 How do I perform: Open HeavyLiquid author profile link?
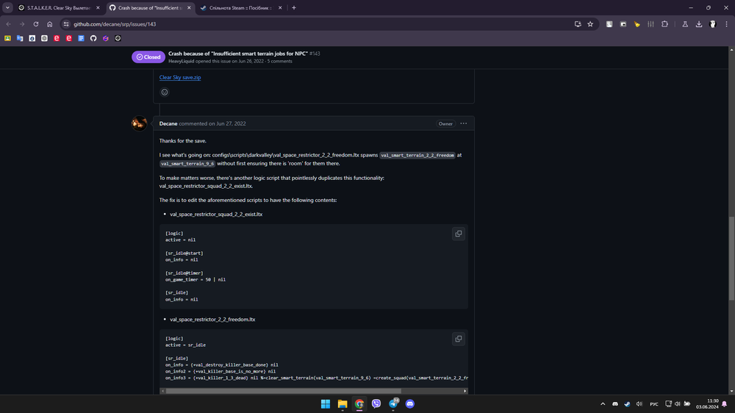click(182, 62)
